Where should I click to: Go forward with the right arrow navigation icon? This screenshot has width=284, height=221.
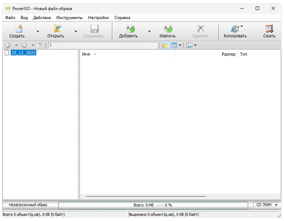[24, 45]
